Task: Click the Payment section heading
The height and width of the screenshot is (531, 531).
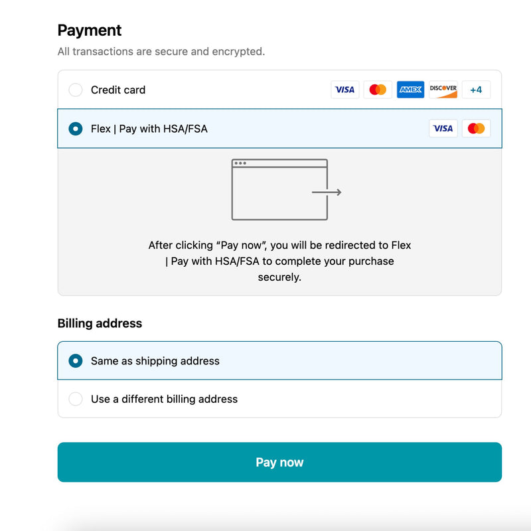Action: (90, 31)
